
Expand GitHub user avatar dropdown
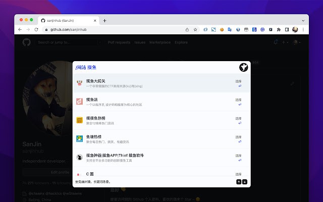297,42
